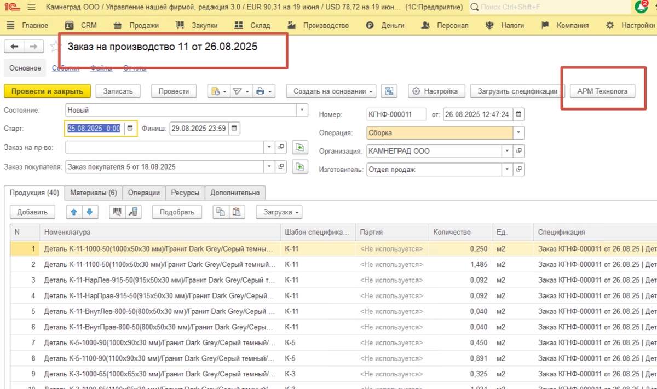
Task: Open print menu with printer icon
Action: tap(264, 91)
